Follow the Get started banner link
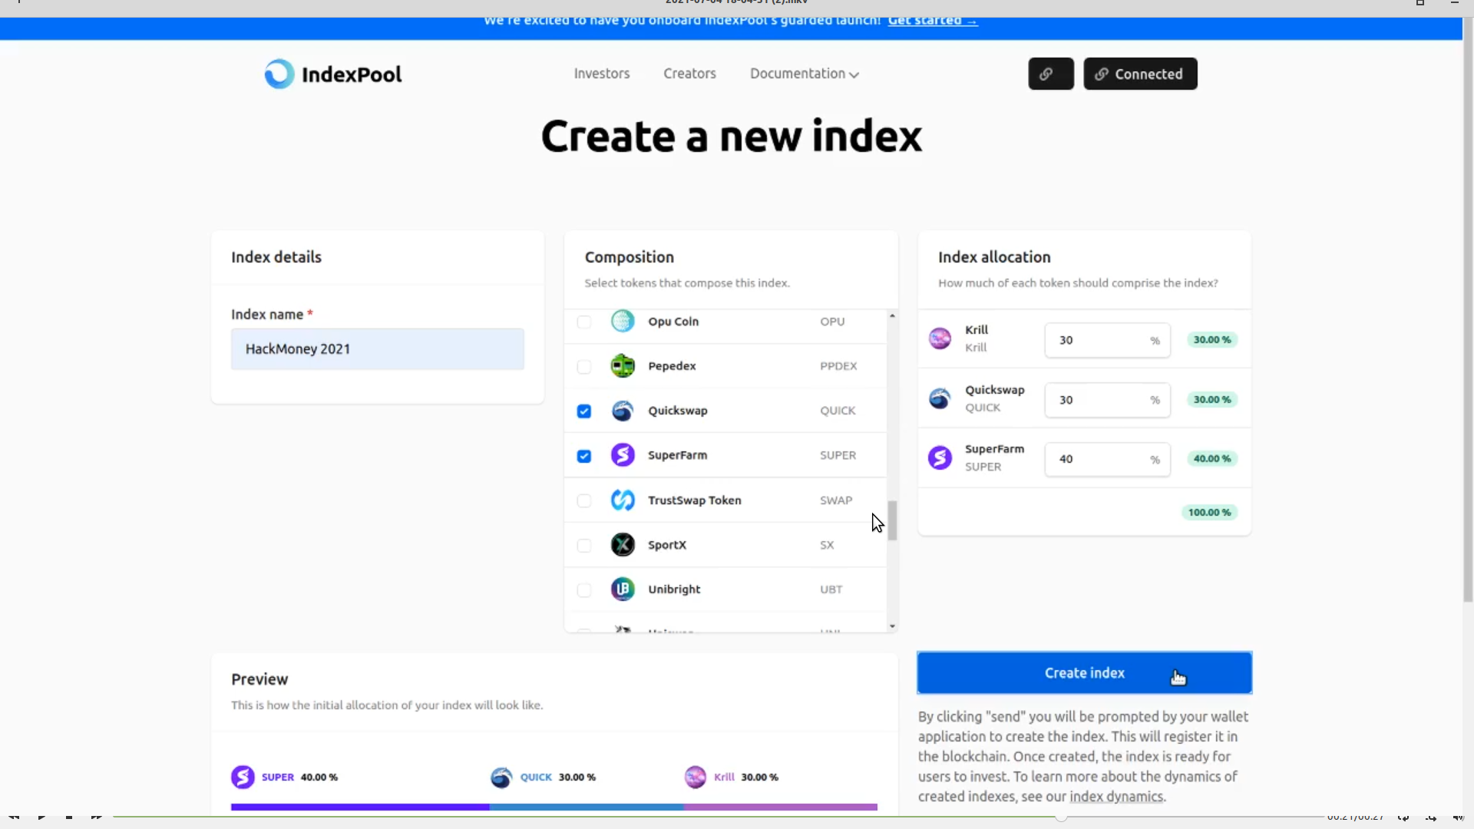 (x=933, y=21)
